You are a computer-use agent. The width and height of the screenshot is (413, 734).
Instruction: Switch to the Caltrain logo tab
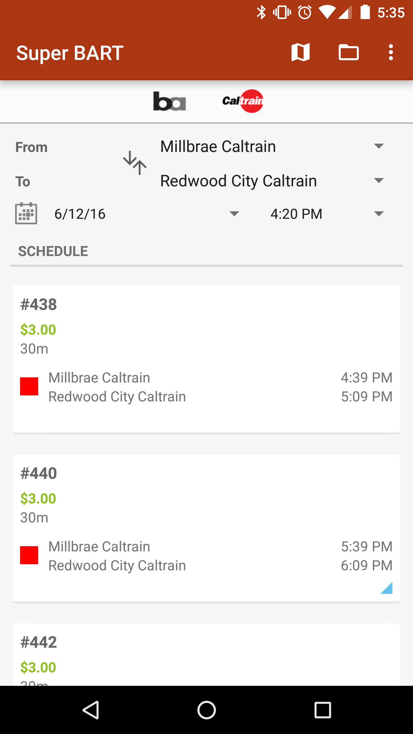243,101
